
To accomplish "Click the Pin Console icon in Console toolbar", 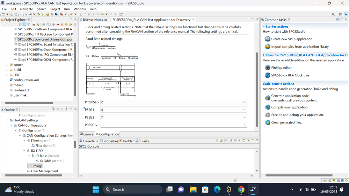I will (231, 141).
